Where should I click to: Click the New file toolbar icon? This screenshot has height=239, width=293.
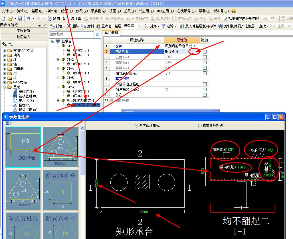point(3,18)
